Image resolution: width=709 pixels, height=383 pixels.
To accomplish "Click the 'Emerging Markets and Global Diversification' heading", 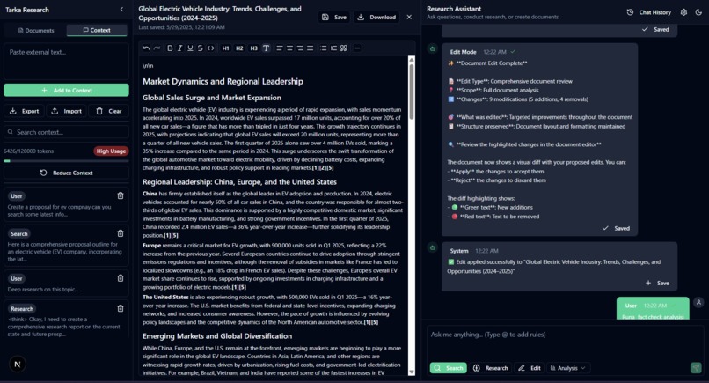I will [x=217, y=336].
